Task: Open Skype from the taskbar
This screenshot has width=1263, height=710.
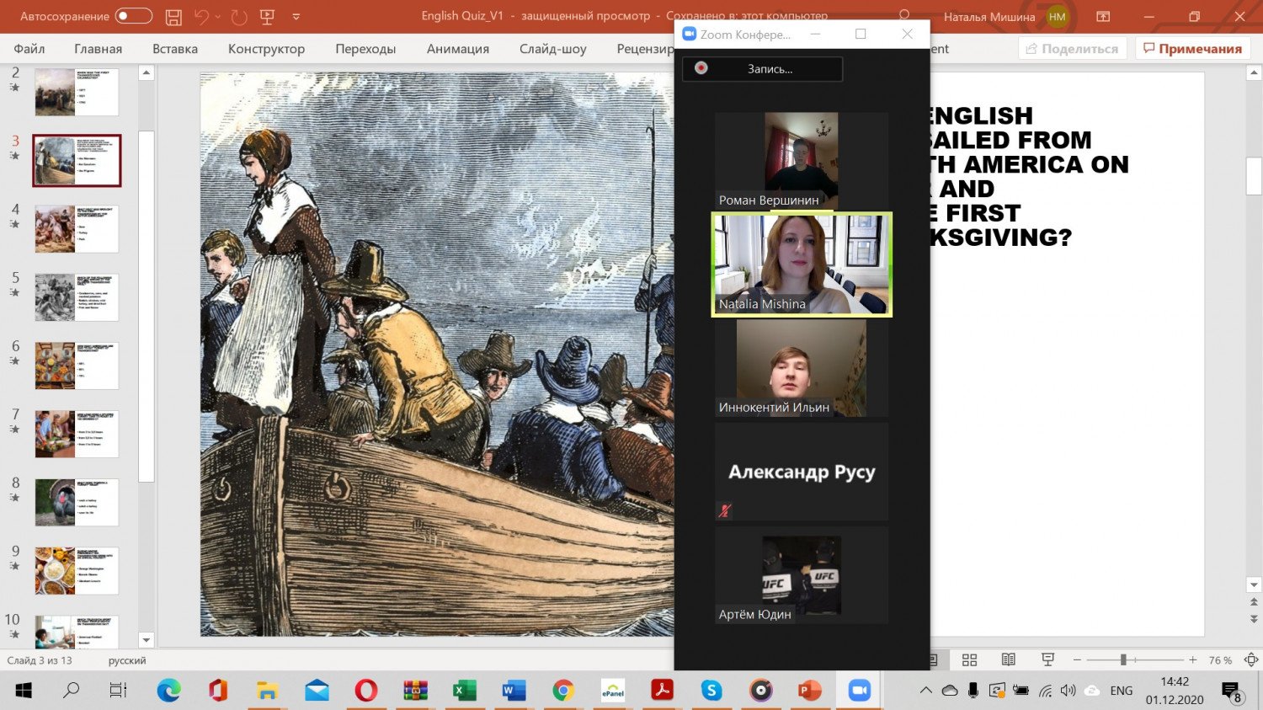Action: [x=711, y=691]
